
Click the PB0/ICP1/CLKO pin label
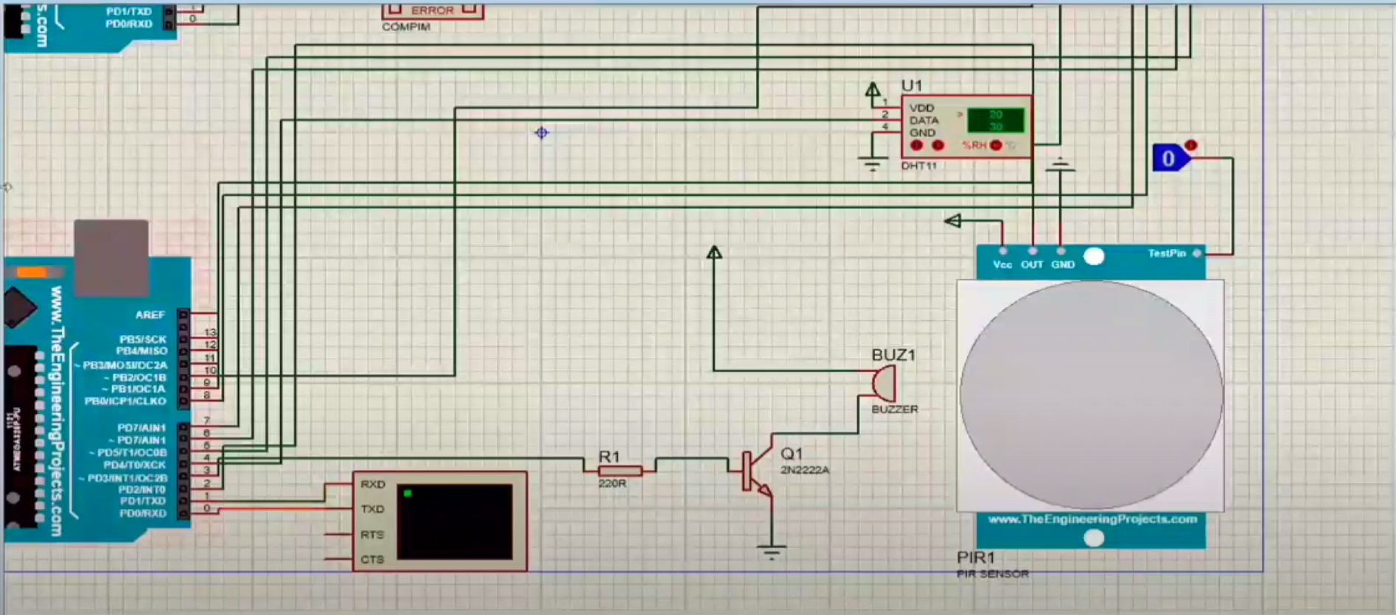(125, 401)
